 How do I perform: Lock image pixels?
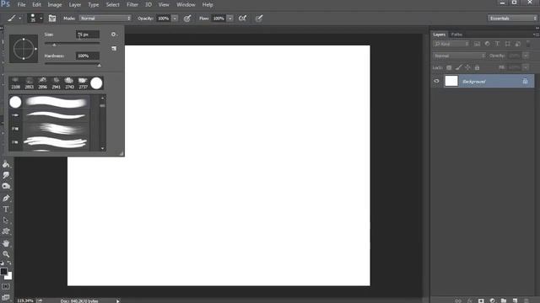tap(458, 67)
